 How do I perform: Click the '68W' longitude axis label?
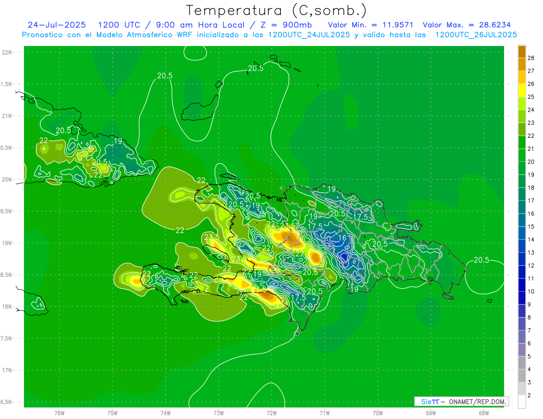484,413
